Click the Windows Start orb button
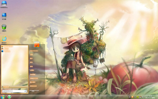This screenshot has width=158, height=99. (x=3, y=97)
